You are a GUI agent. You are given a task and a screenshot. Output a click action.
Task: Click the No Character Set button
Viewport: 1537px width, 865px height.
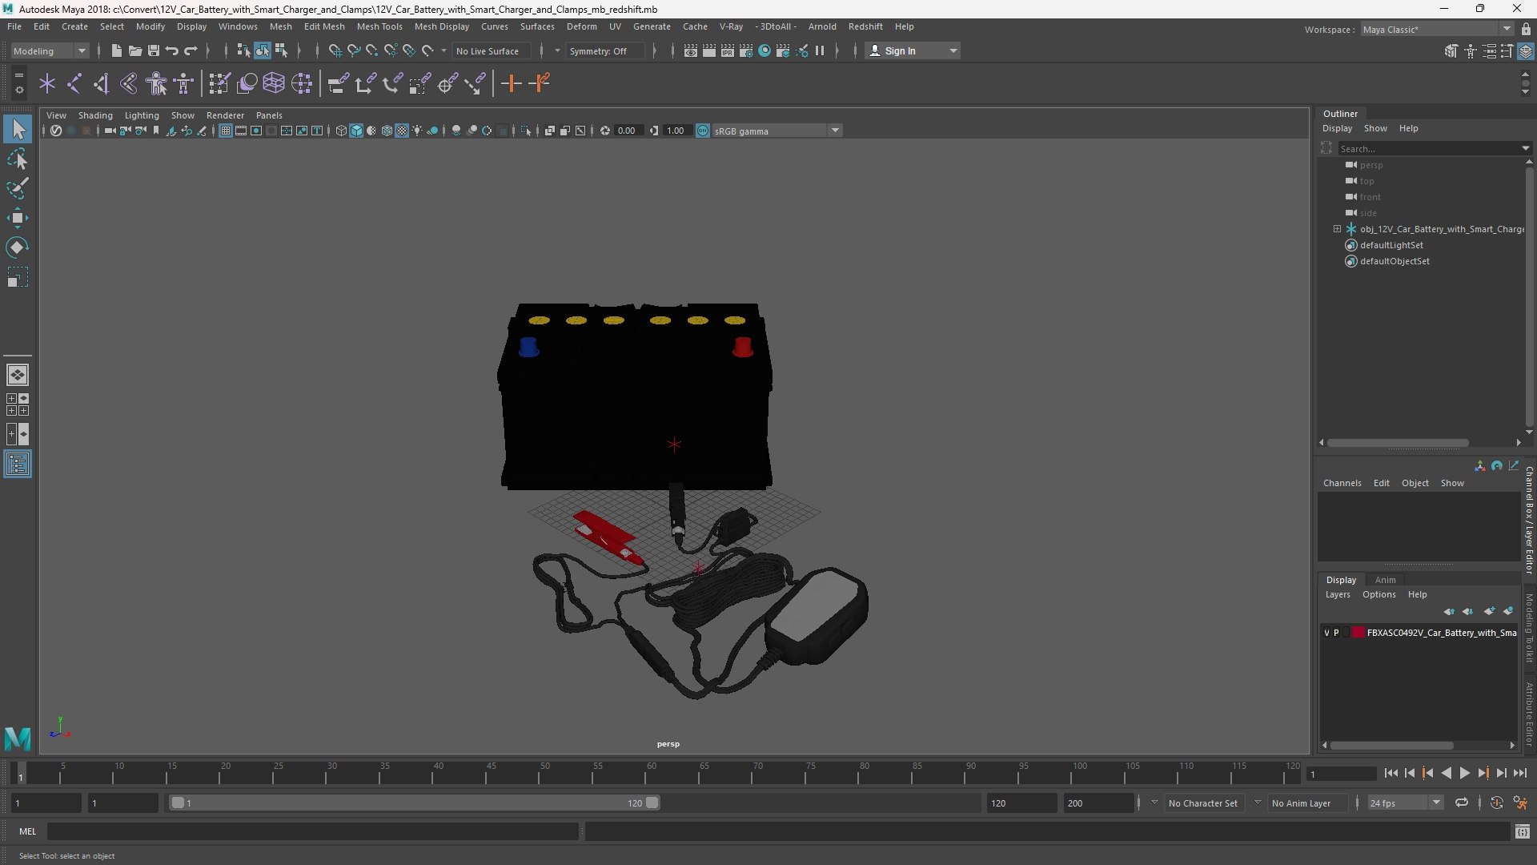(1202, 803)
